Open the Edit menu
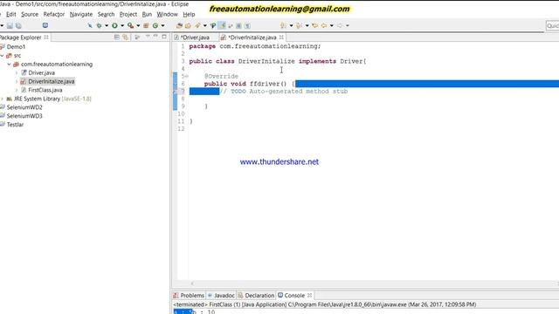 10,14
